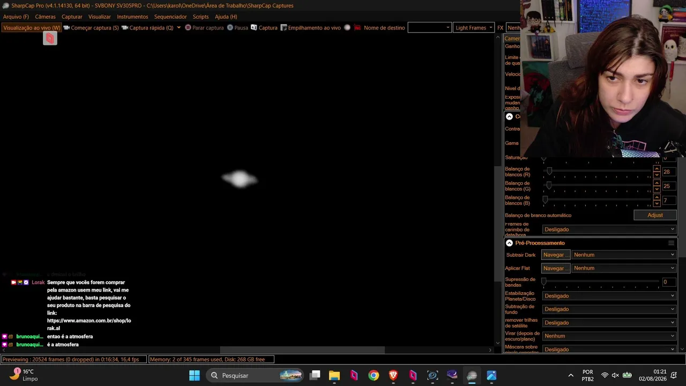The image size is (686, 386).
Task: Click the Captura snapshot icon
Action: [x=254, y=28]
